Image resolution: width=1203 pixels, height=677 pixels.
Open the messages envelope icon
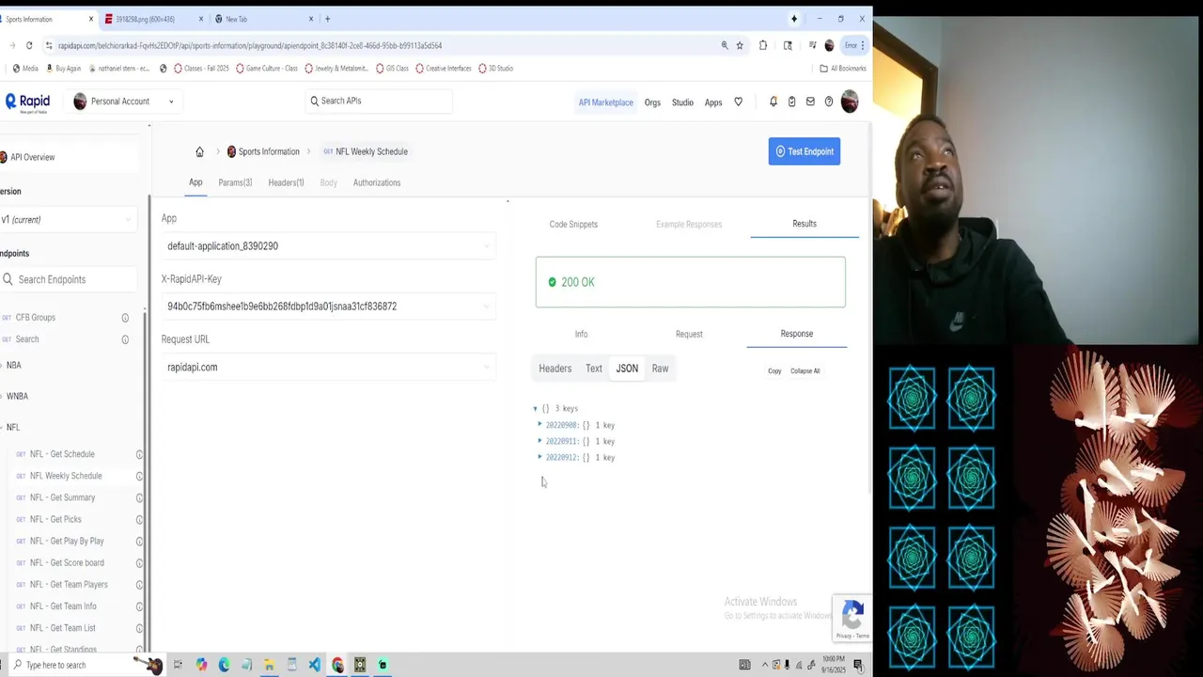[810, 102]
